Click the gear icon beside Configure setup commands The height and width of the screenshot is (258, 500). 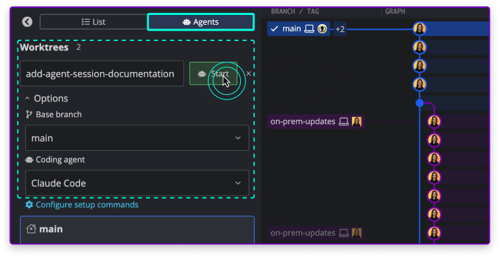coord(29,204)
